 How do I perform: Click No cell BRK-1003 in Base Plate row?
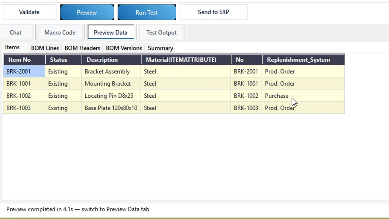(246, 108)
